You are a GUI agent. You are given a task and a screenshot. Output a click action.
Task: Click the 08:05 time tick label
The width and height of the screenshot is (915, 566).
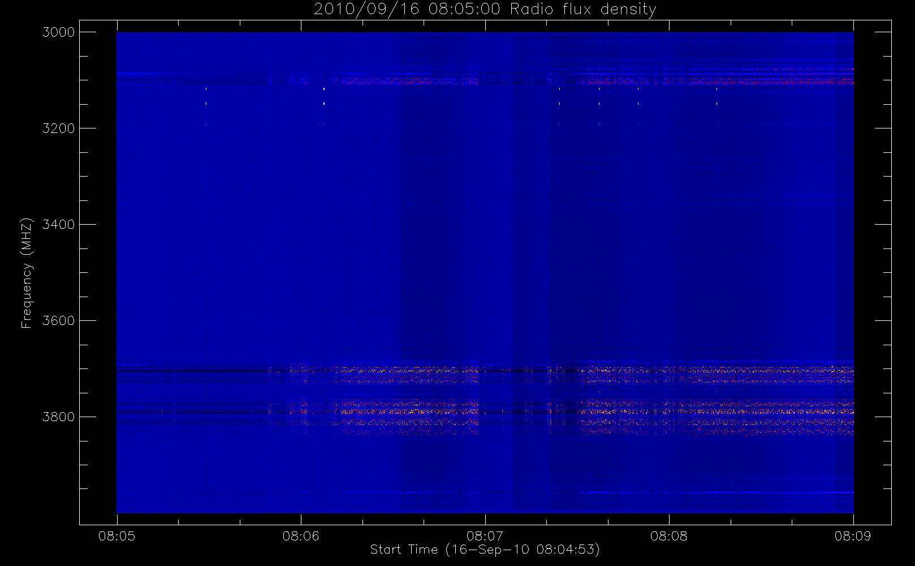pyautogui.click(x=116, y=536)
